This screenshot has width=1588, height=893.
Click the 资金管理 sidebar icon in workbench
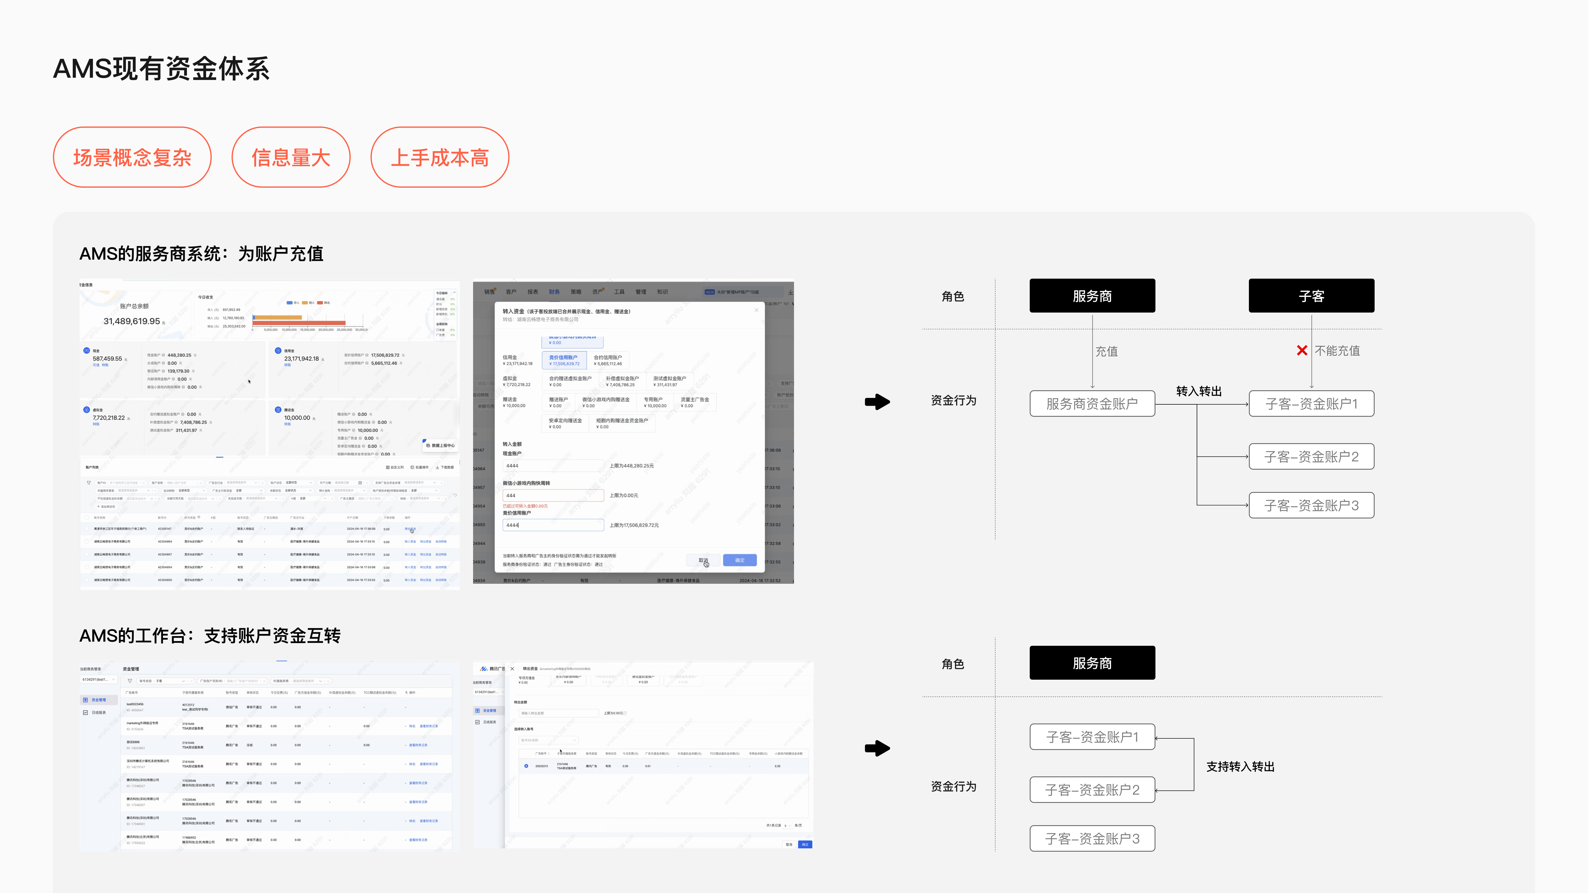coord(86,700)
